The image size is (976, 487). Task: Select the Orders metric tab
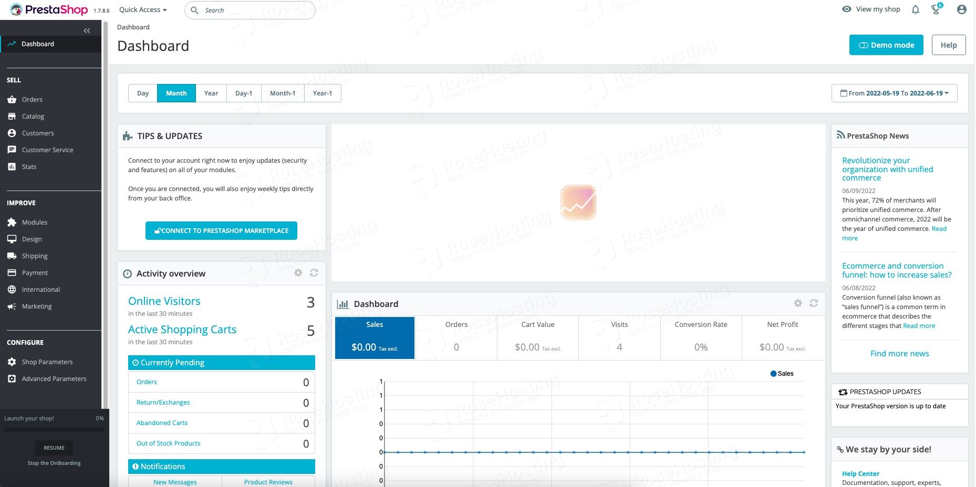456,337
